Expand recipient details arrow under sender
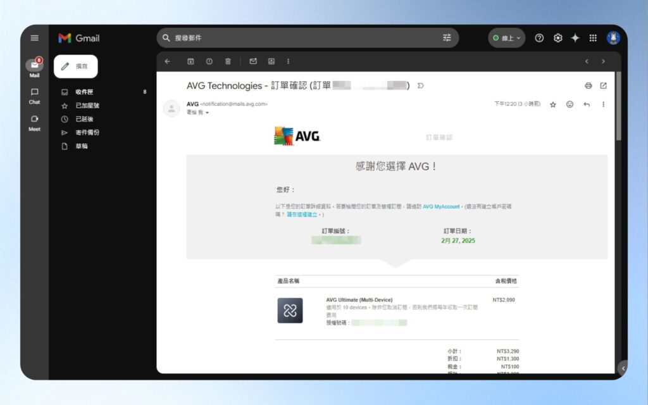 (x=207, y=113)
